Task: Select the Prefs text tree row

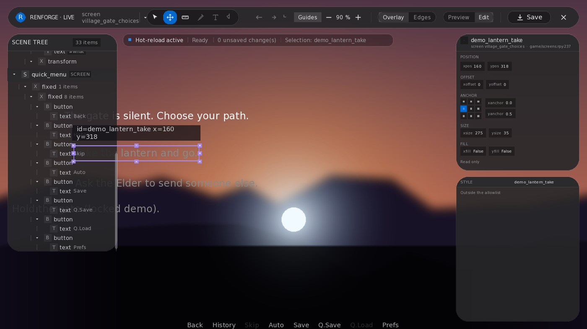Action: click(x=62, y=247)
